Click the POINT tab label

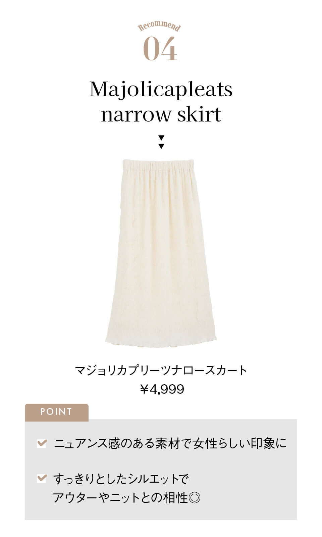click(x=56, y=412)
